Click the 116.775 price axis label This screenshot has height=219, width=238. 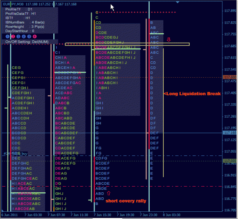pyautogui.click(x=230, y=199)
